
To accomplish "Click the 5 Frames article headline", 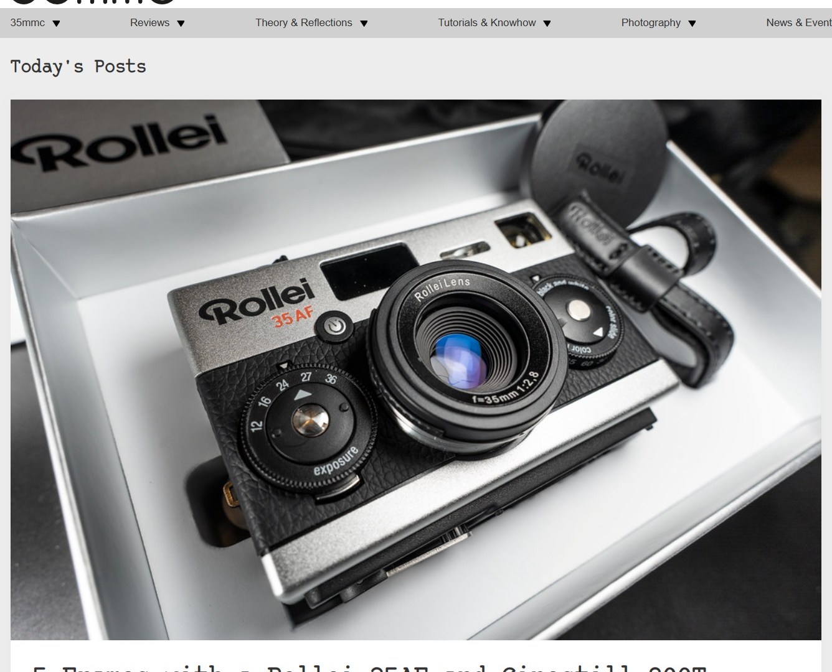I will (367, 667).
